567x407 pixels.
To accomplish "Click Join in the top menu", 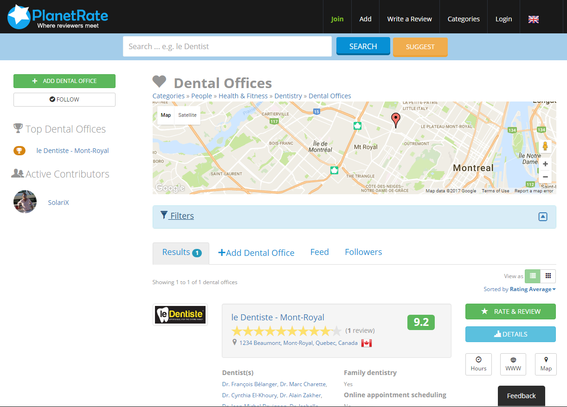I will (x=337, y=19).
